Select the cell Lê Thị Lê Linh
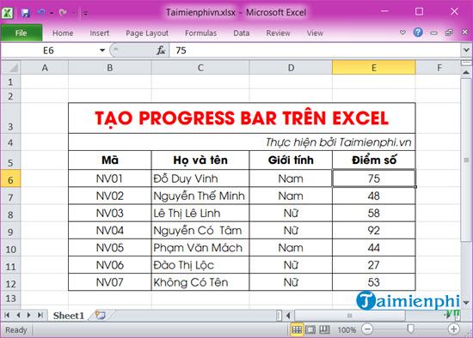Screen dimensions: 473x338 pos(200,213)
